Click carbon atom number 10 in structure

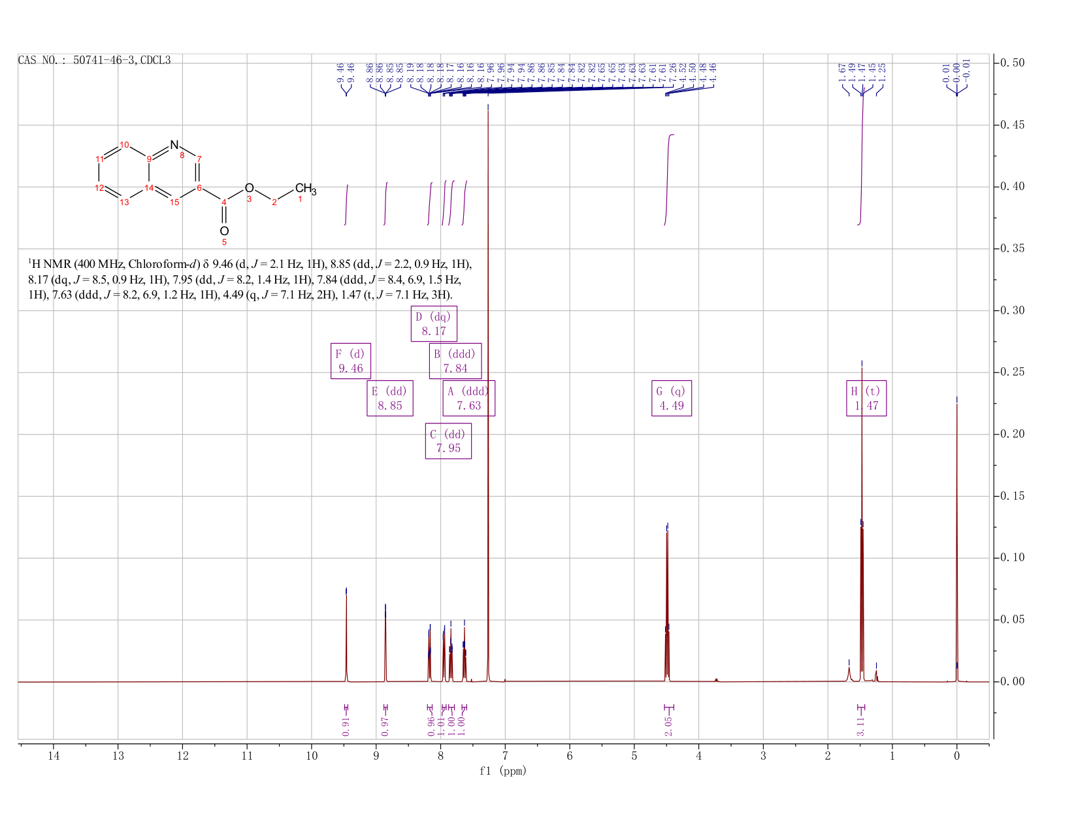tap(125, 144)
